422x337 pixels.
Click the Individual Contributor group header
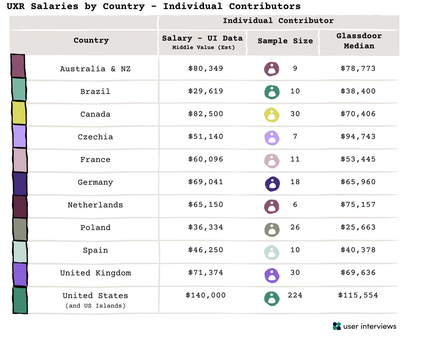pos(278,21)
